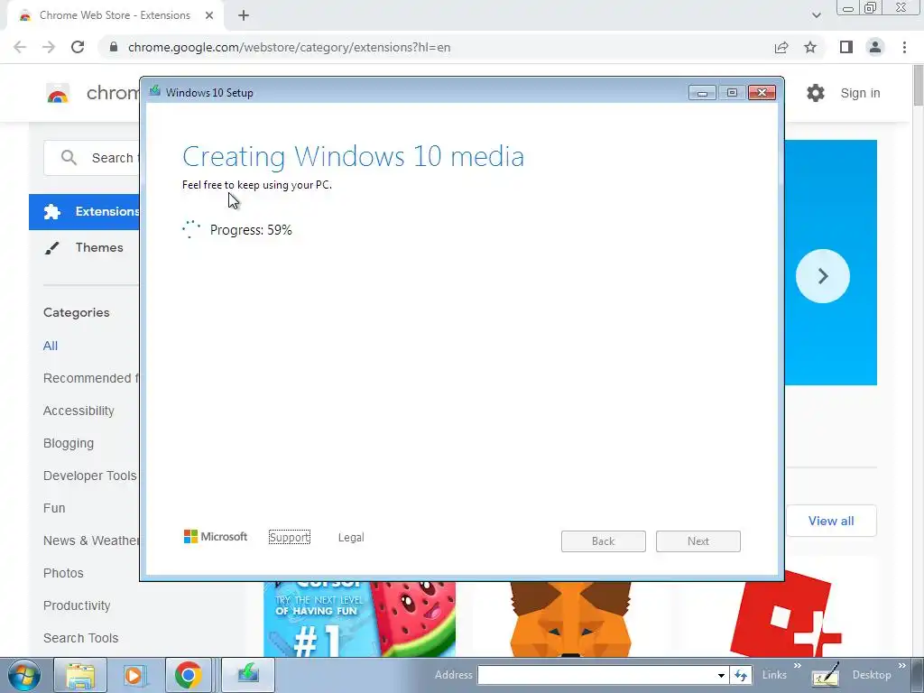Image resolution: width=924 pixels, height=693 pixels.
Task: Click the Legal link in Setup
Action: (x=351, y=538)
